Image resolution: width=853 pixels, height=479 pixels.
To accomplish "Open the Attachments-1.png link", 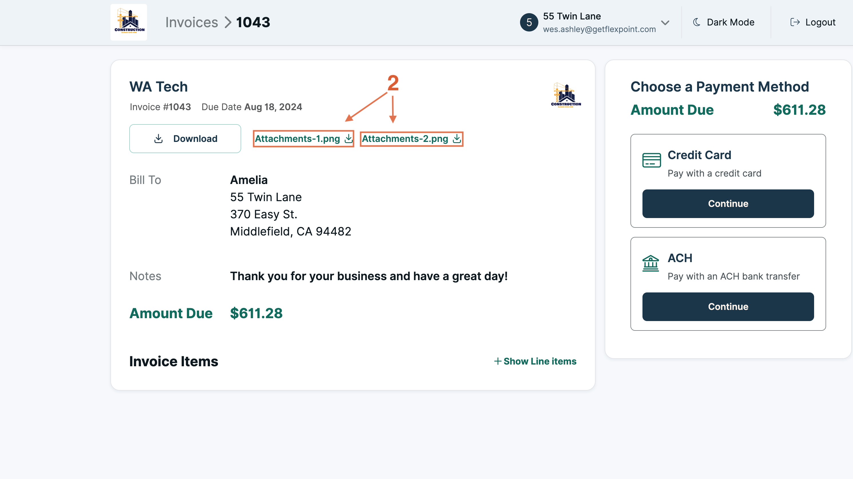I will (x=297, y=139).
